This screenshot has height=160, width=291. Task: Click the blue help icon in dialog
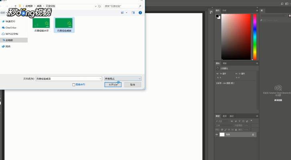[x=140, y=12]
